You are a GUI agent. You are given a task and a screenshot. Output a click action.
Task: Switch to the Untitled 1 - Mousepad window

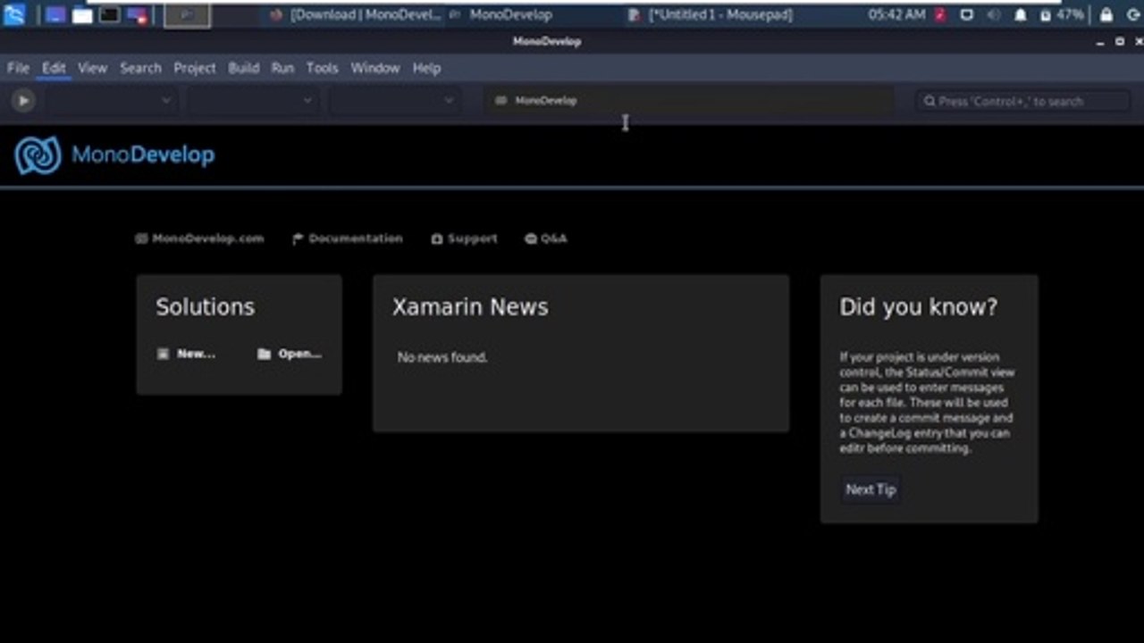[x=711, y=14]
